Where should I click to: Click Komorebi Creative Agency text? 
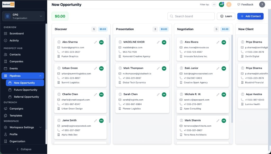[x=137, y=56]
